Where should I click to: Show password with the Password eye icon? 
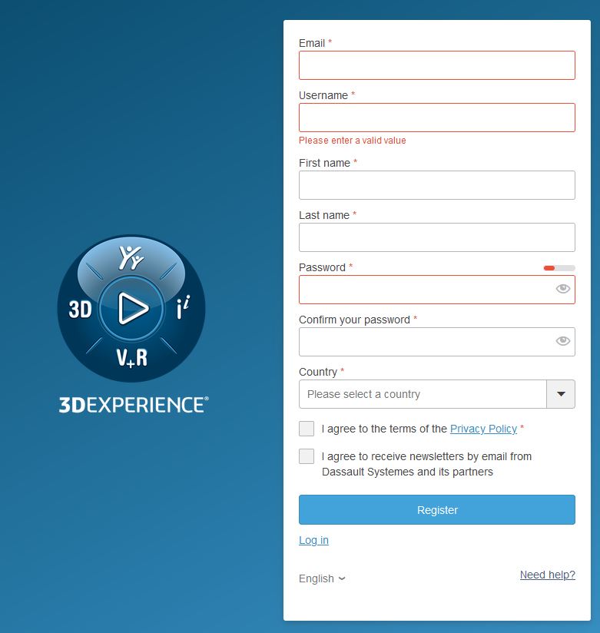[562, 289]
